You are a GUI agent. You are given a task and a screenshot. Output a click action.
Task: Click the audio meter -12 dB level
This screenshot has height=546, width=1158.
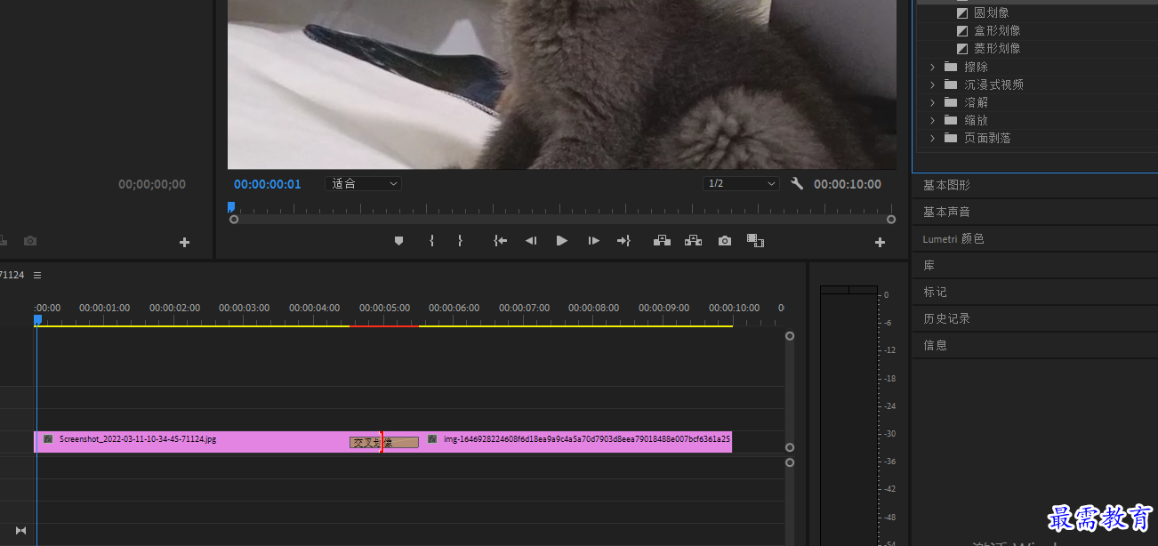coord(890,350)
